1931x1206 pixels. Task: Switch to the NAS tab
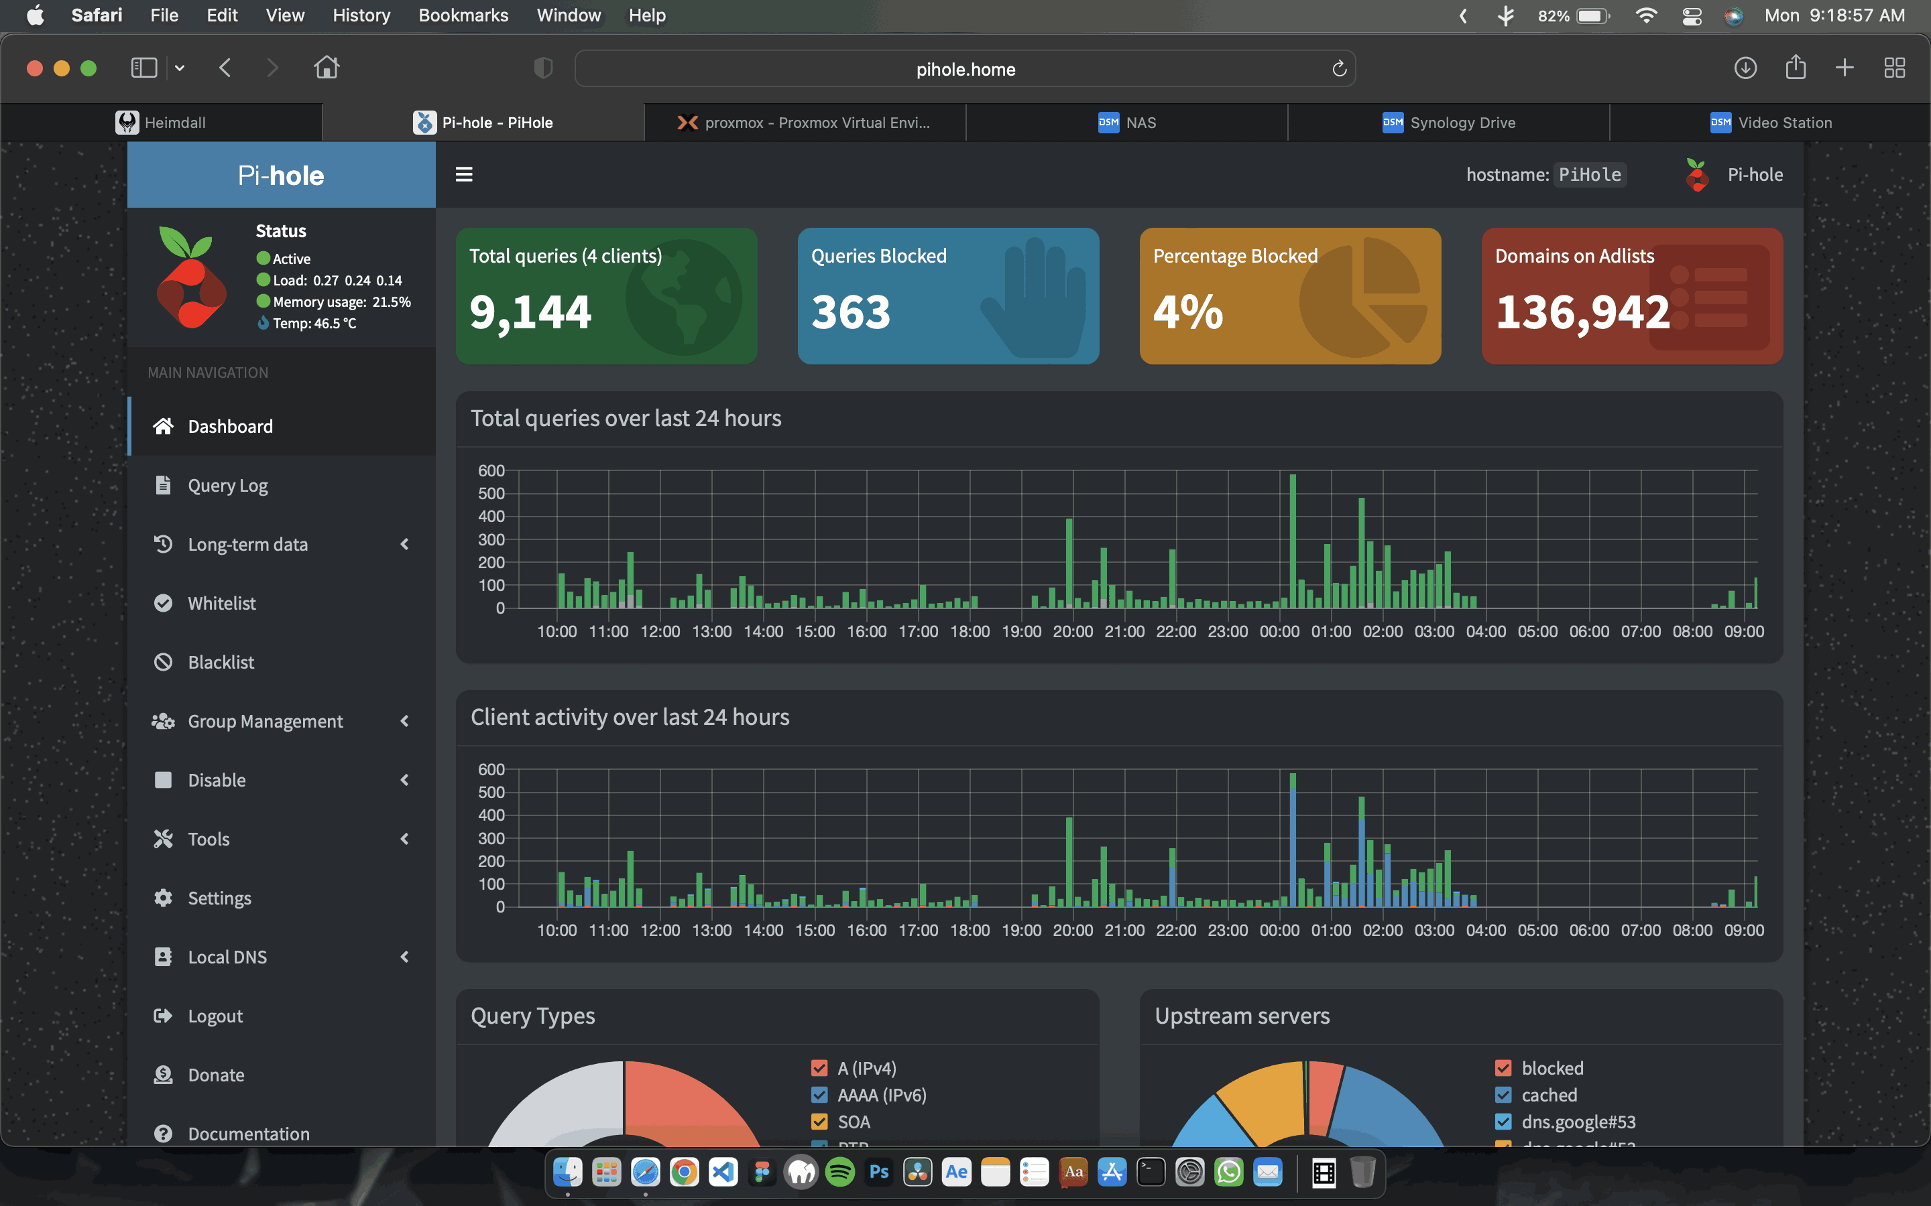(x=1126, y=122)
